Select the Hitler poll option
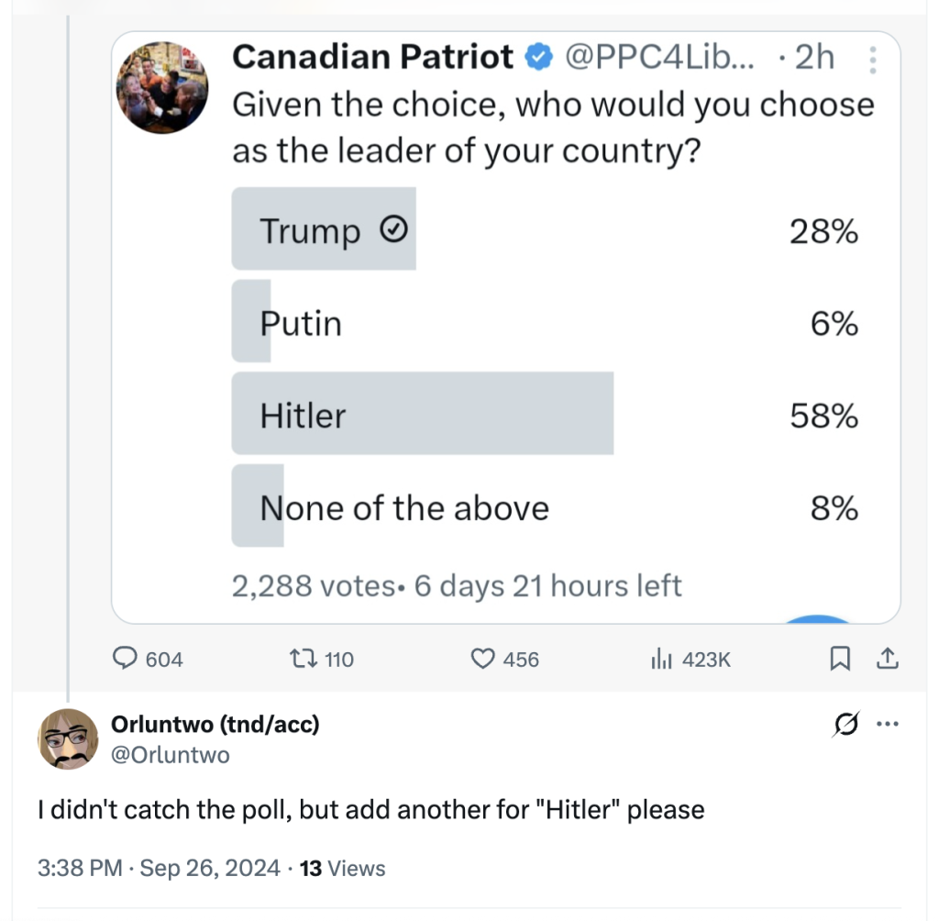 coord(546,414)
